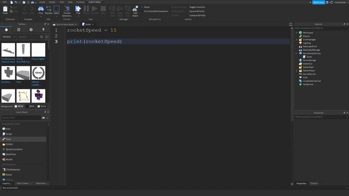
Task: Expand the StarterPlayer tree node
Action: coord(297,71)
